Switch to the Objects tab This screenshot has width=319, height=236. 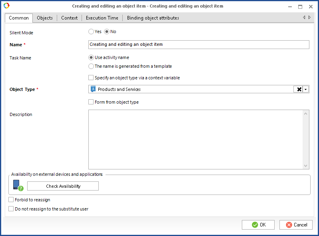click(x=45, y=18)
